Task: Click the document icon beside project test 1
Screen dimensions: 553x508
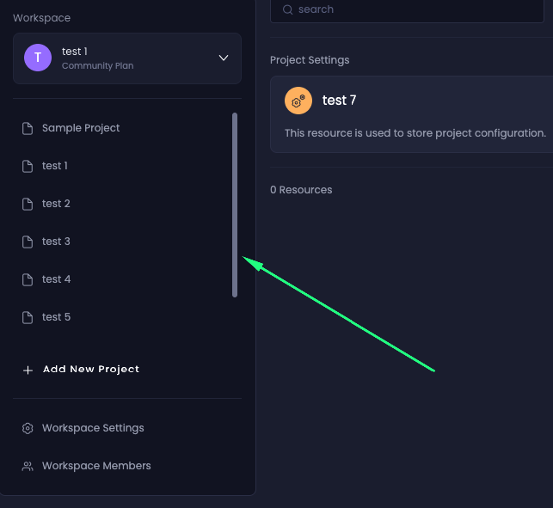Action: (28, 166)
